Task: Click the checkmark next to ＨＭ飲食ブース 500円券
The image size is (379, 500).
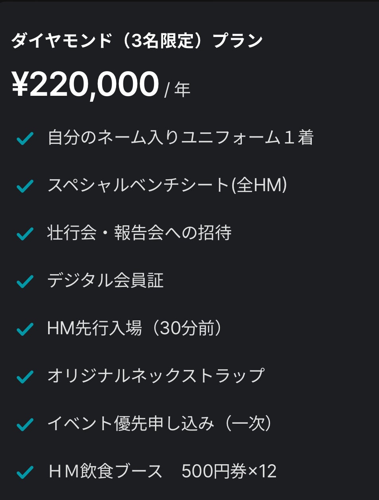Action: point(25,473)
